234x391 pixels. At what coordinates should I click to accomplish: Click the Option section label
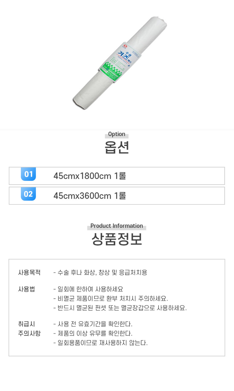click(x=117, y=134)
